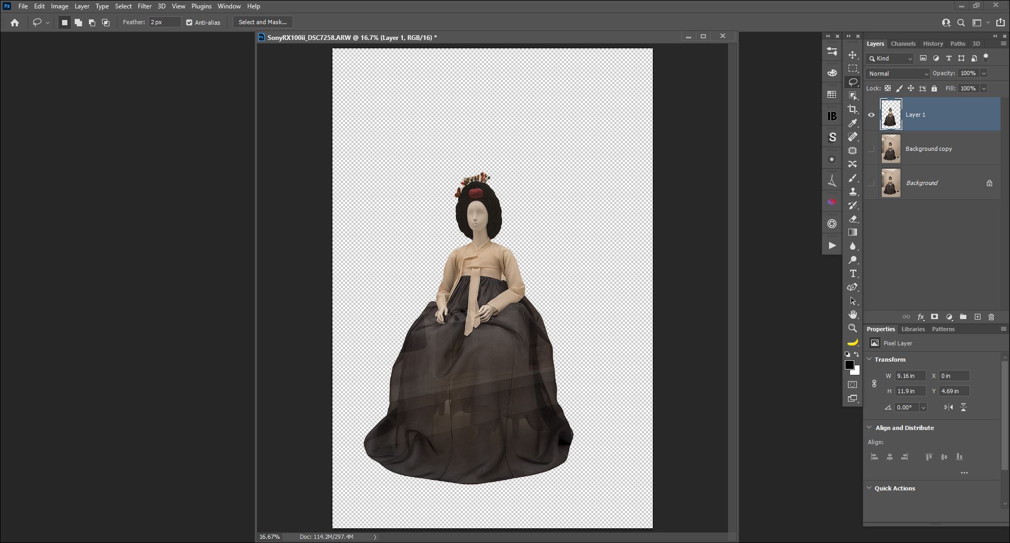Select the Zoom tool

point(852,328)
